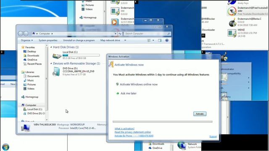
Task: Click the Free Youtube Downloader circular icon
Action: coord(232,11)
